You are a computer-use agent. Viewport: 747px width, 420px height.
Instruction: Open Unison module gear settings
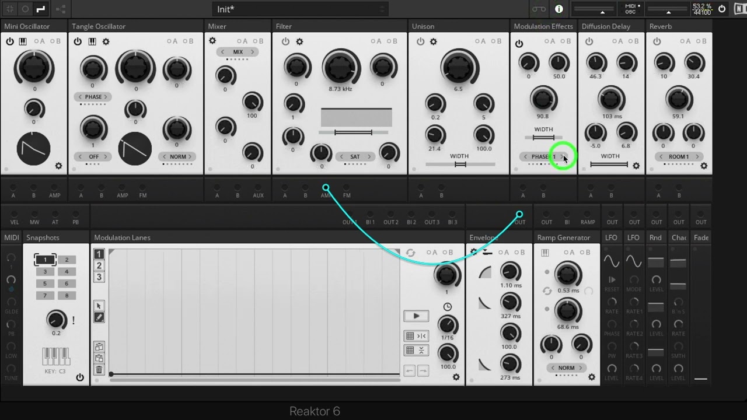[434, 41]
